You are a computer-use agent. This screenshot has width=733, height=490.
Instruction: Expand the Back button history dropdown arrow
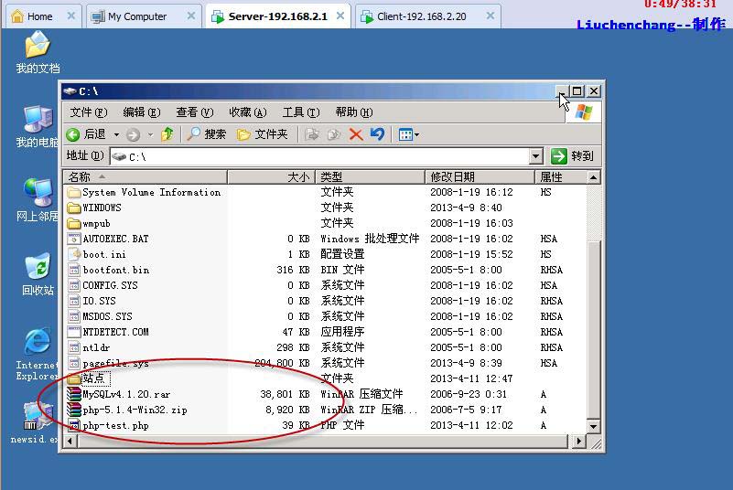pyautogui.click(x=116, y=135)
